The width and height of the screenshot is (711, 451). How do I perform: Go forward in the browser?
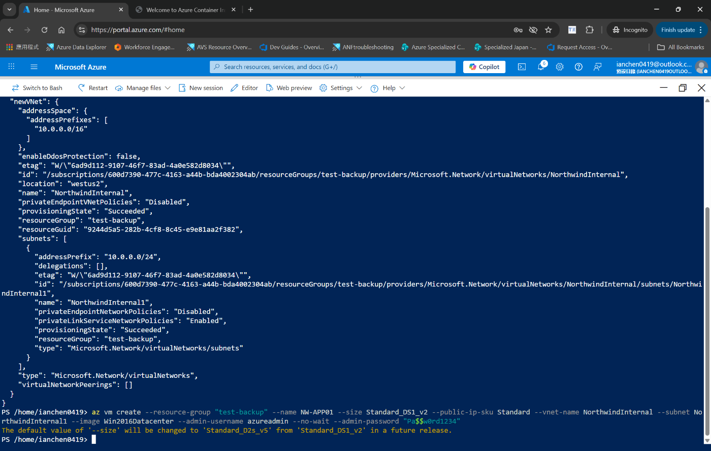[x=27, y=30]
